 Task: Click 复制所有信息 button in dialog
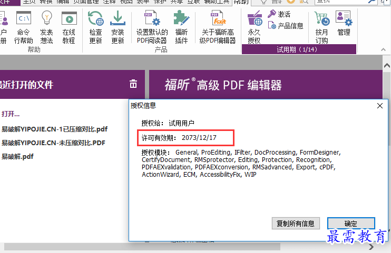tap(296, 224)
